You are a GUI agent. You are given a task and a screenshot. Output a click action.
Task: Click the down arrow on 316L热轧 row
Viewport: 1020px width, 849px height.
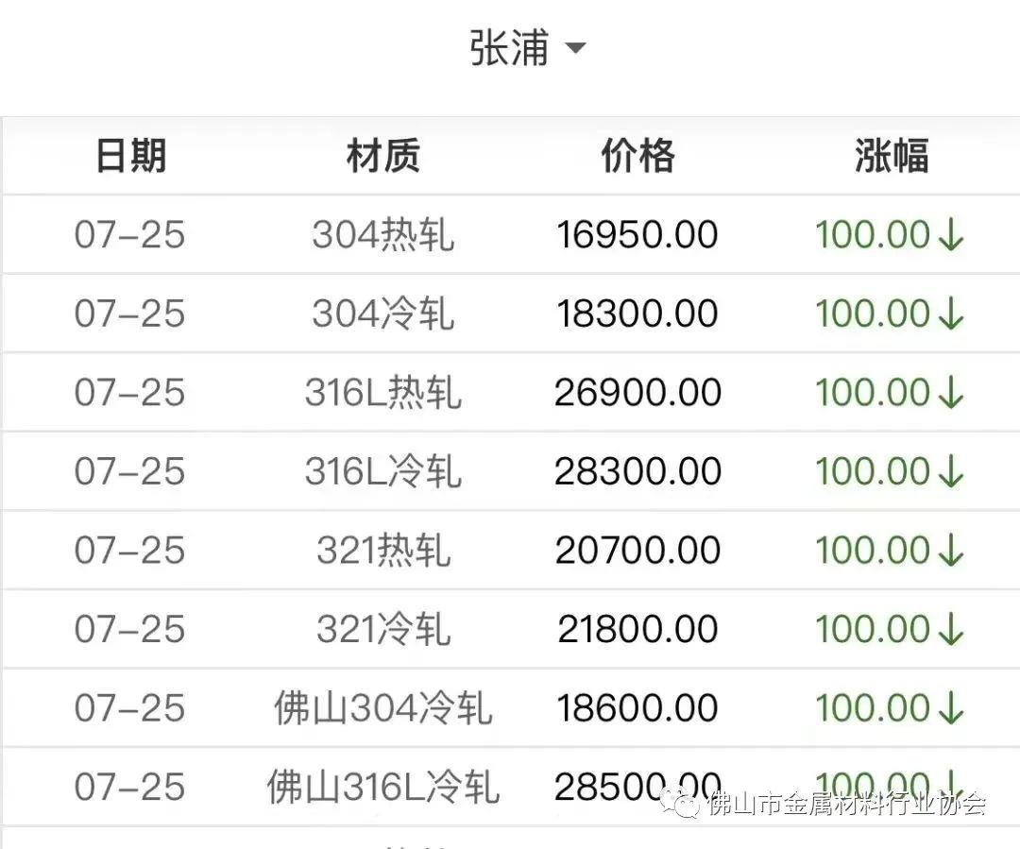click(x=950, y=393)
